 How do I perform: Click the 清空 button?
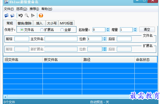pyautogui.click(x=147, y=30)
